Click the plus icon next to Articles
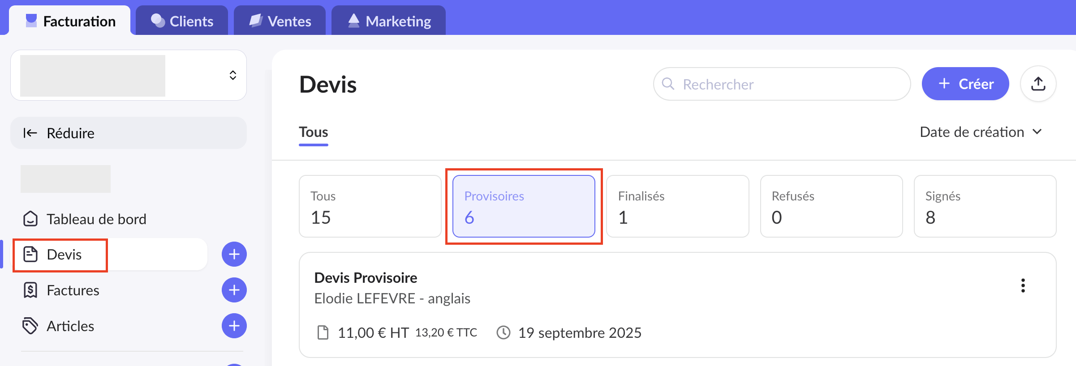The image size is (1076, 366). click(234, 326)
